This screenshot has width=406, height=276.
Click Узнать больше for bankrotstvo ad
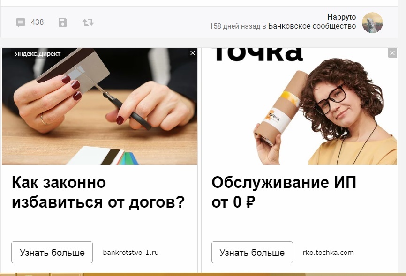click(x=52, y=253)
